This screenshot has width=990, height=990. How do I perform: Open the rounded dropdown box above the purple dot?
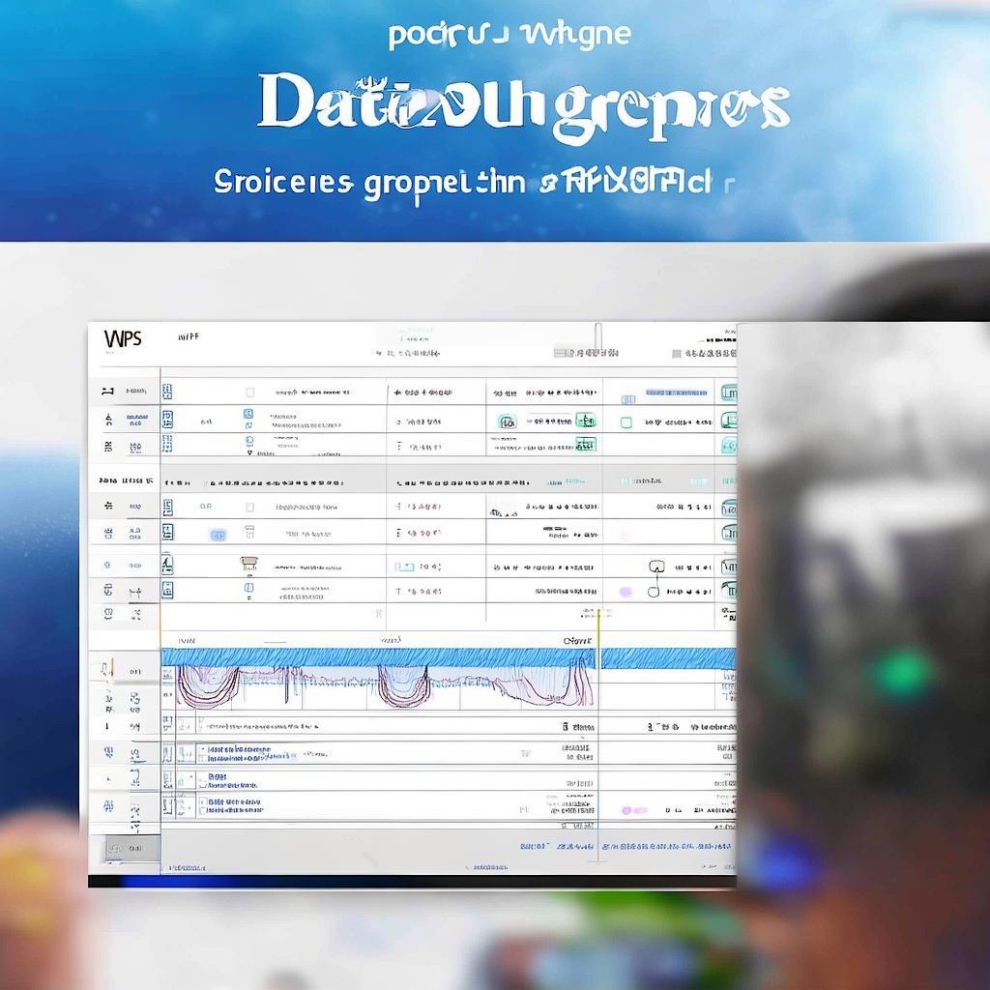[655, 565]
